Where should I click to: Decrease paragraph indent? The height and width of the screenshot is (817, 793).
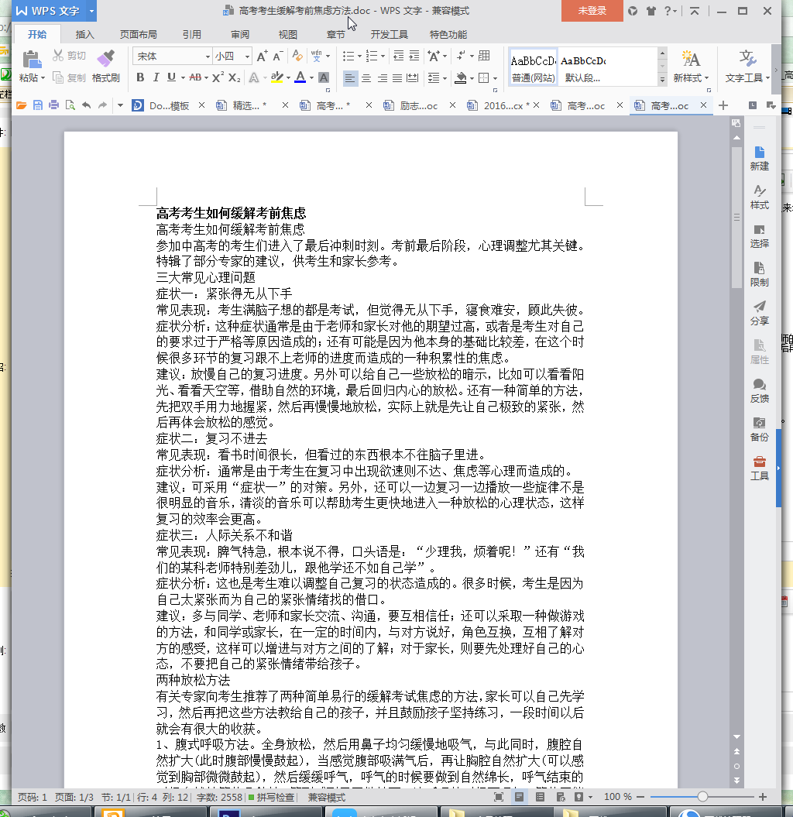coord(399,56)
